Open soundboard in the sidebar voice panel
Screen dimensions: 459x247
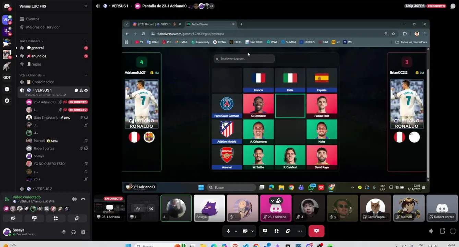coord(77,218)
